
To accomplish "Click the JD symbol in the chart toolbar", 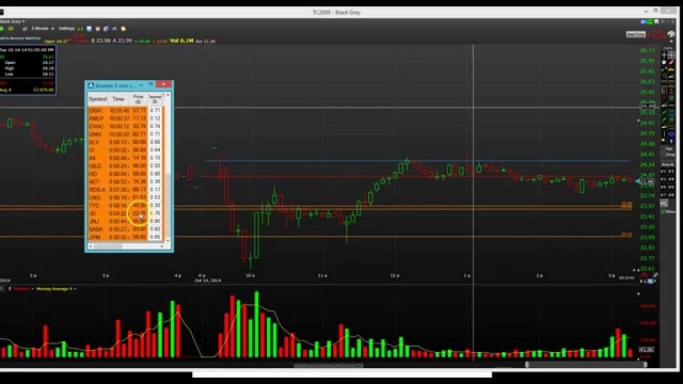I will point(11,29).
